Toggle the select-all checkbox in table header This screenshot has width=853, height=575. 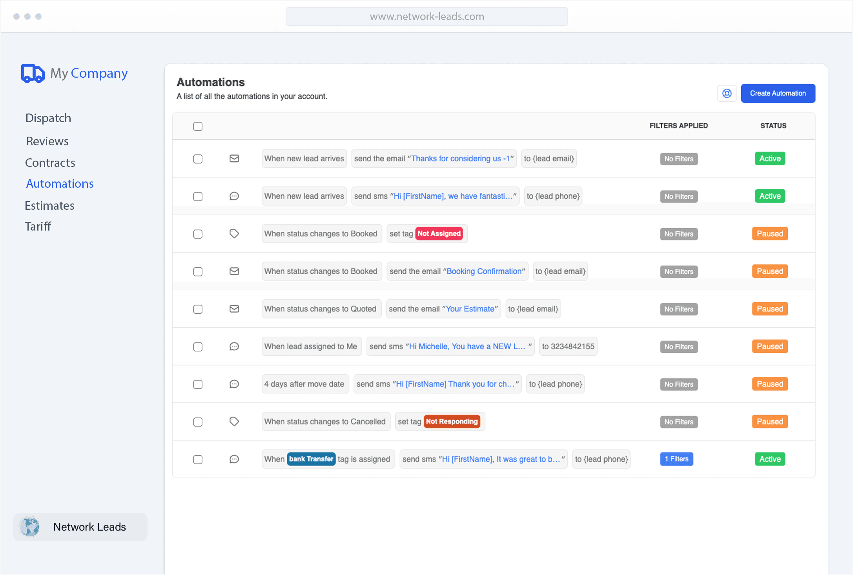(x=198, y=126)
